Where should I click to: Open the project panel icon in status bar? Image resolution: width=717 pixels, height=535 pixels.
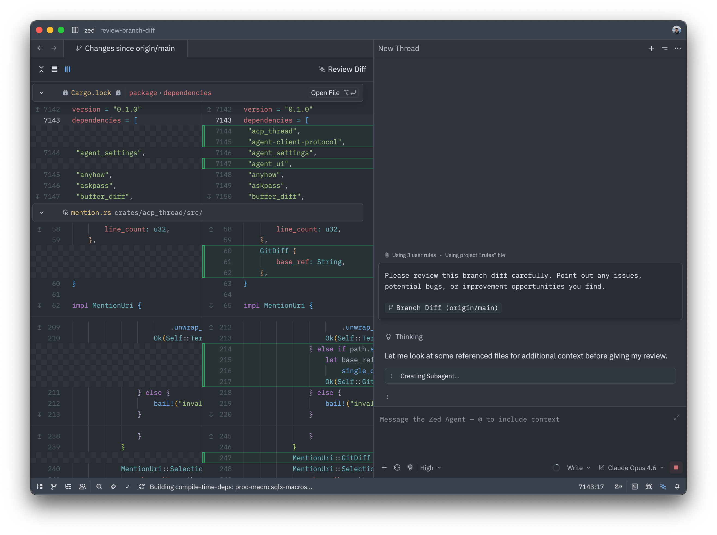point(40,487)
